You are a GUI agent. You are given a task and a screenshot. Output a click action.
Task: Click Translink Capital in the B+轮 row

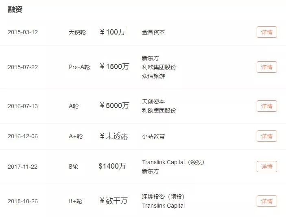click(163, 206)
